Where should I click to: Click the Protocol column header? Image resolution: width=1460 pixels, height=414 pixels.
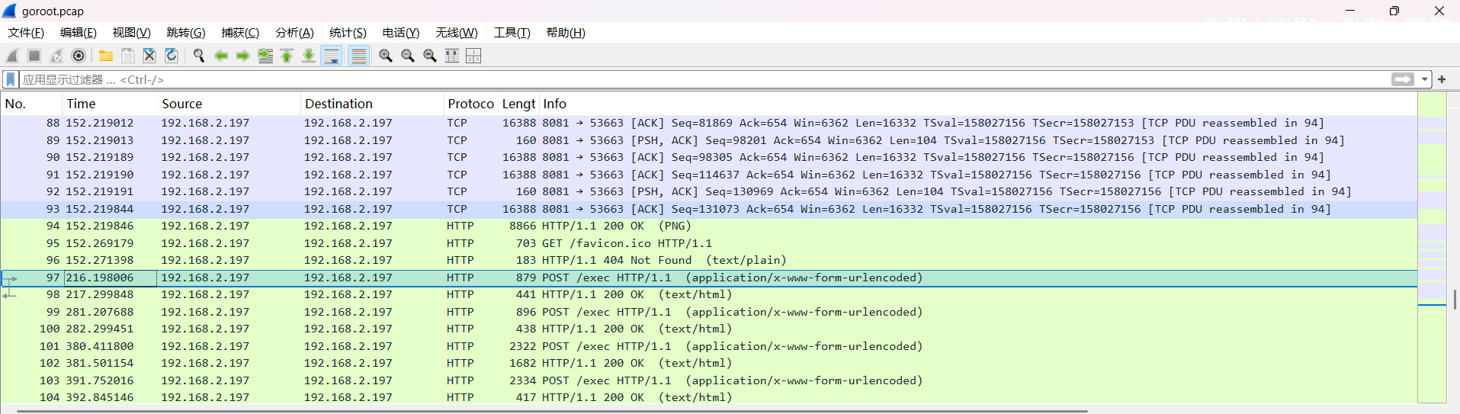pos(470,104)
